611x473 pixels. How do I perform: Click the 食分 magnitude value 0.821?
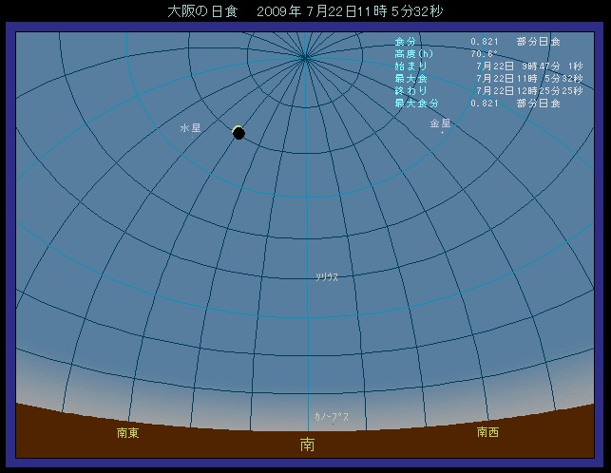[485, 42]
